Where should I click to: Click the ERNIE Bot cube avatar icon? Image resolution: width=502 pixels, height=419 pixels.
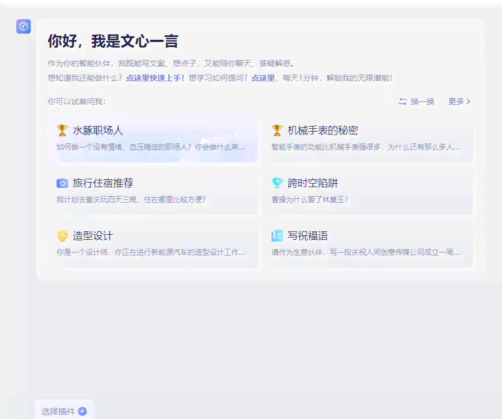tap(24, 26)
